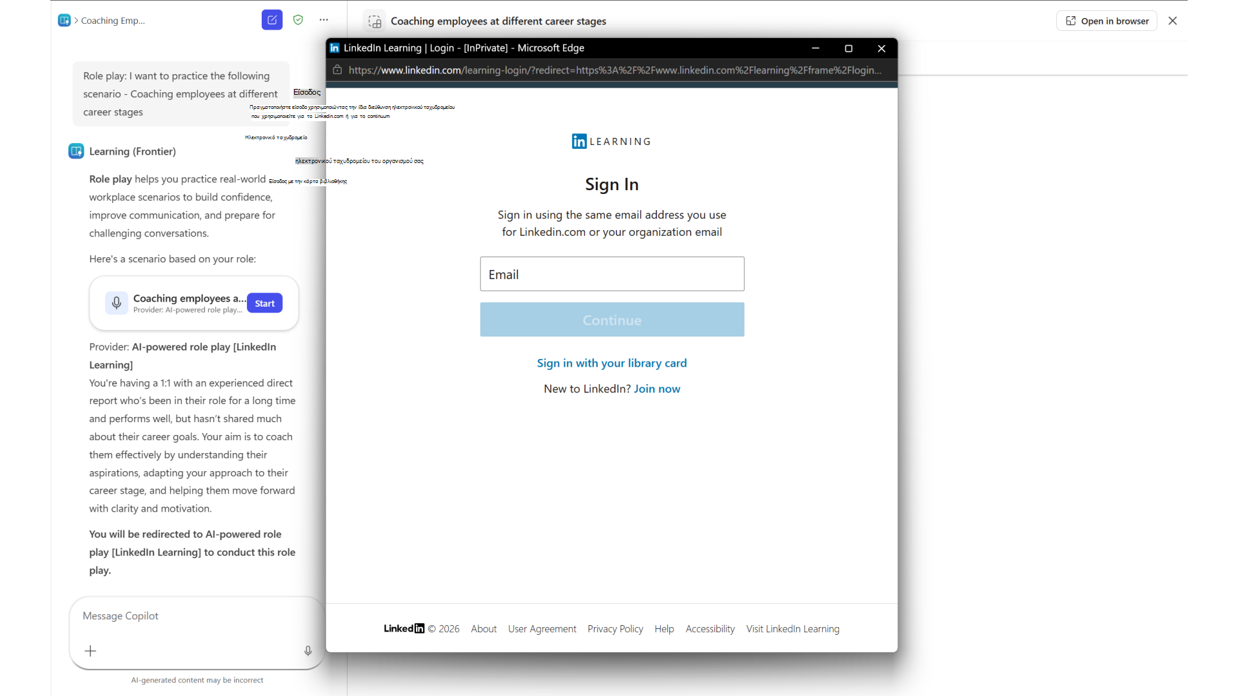Click the Learning app icon in breadcrumb
Image resolution: width=1238 pixels, height=696 pixels.
(64, 21)
